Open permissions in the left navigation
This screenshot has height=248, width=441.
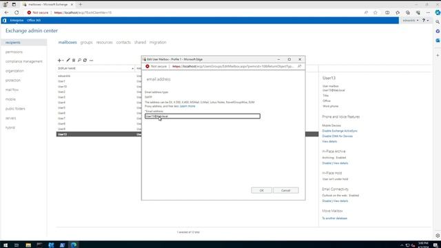tap(14, 52)
